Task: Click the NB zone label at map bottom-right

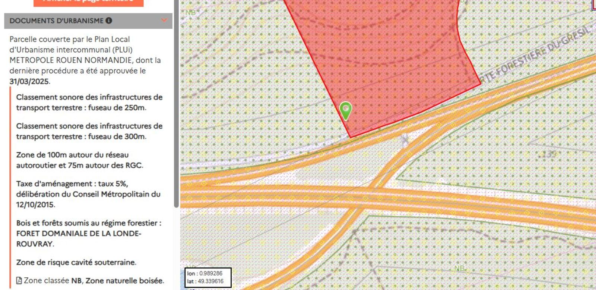Action: pos(459,268)
